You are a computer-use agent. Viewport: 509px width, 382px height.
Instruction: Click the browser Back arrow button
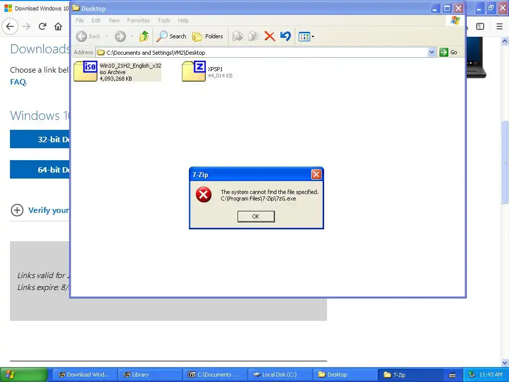(x=10, y=26)
